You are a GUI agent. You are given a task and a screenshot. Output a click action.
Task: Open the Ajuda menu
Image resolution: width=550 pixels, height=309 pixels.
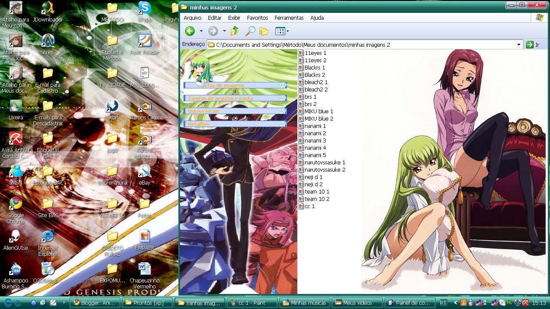tap(317, 18)
